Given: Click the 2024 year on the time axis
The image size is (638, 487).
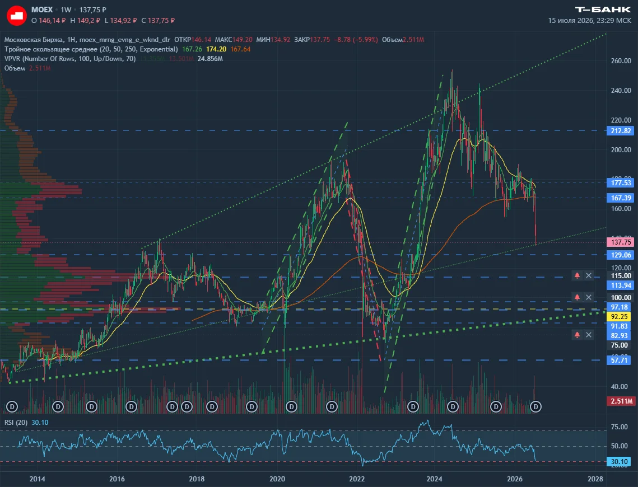Looking at the screenshot, I should [x=434, y=479].
